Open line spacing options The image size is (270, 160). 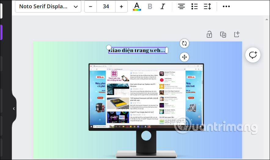207,6
